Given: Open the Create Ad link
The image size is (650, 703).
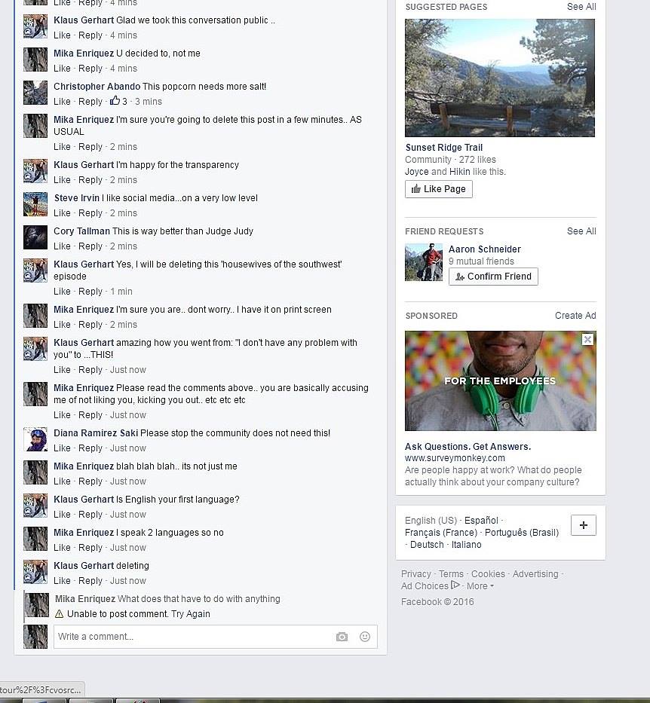Looking at the screenshot, I should [575, 316].
